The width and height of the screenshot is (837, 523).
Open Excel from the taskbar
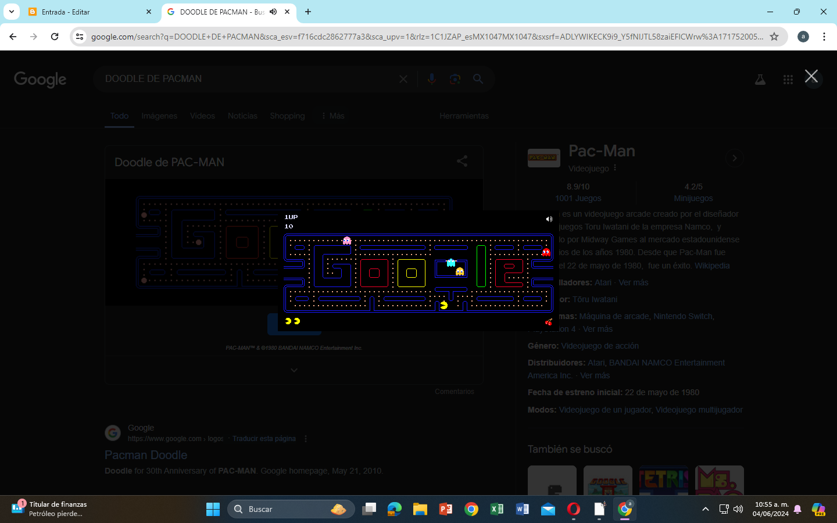pos(497,509)
